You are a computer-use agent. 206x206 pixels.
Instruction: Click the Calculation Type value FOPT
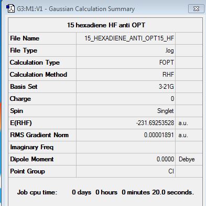167,63
